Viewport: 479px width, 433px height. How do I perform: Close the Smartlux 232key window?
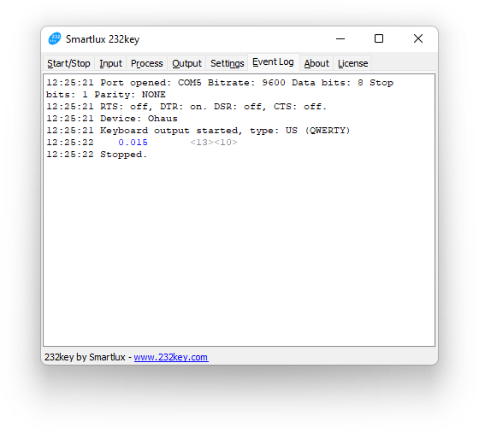pyautogui.click(x=418, y=38)
